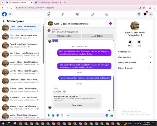157x126 pixels.
Task: Open the notifications bell with 15 badge
Action: (x=145, y=14)
